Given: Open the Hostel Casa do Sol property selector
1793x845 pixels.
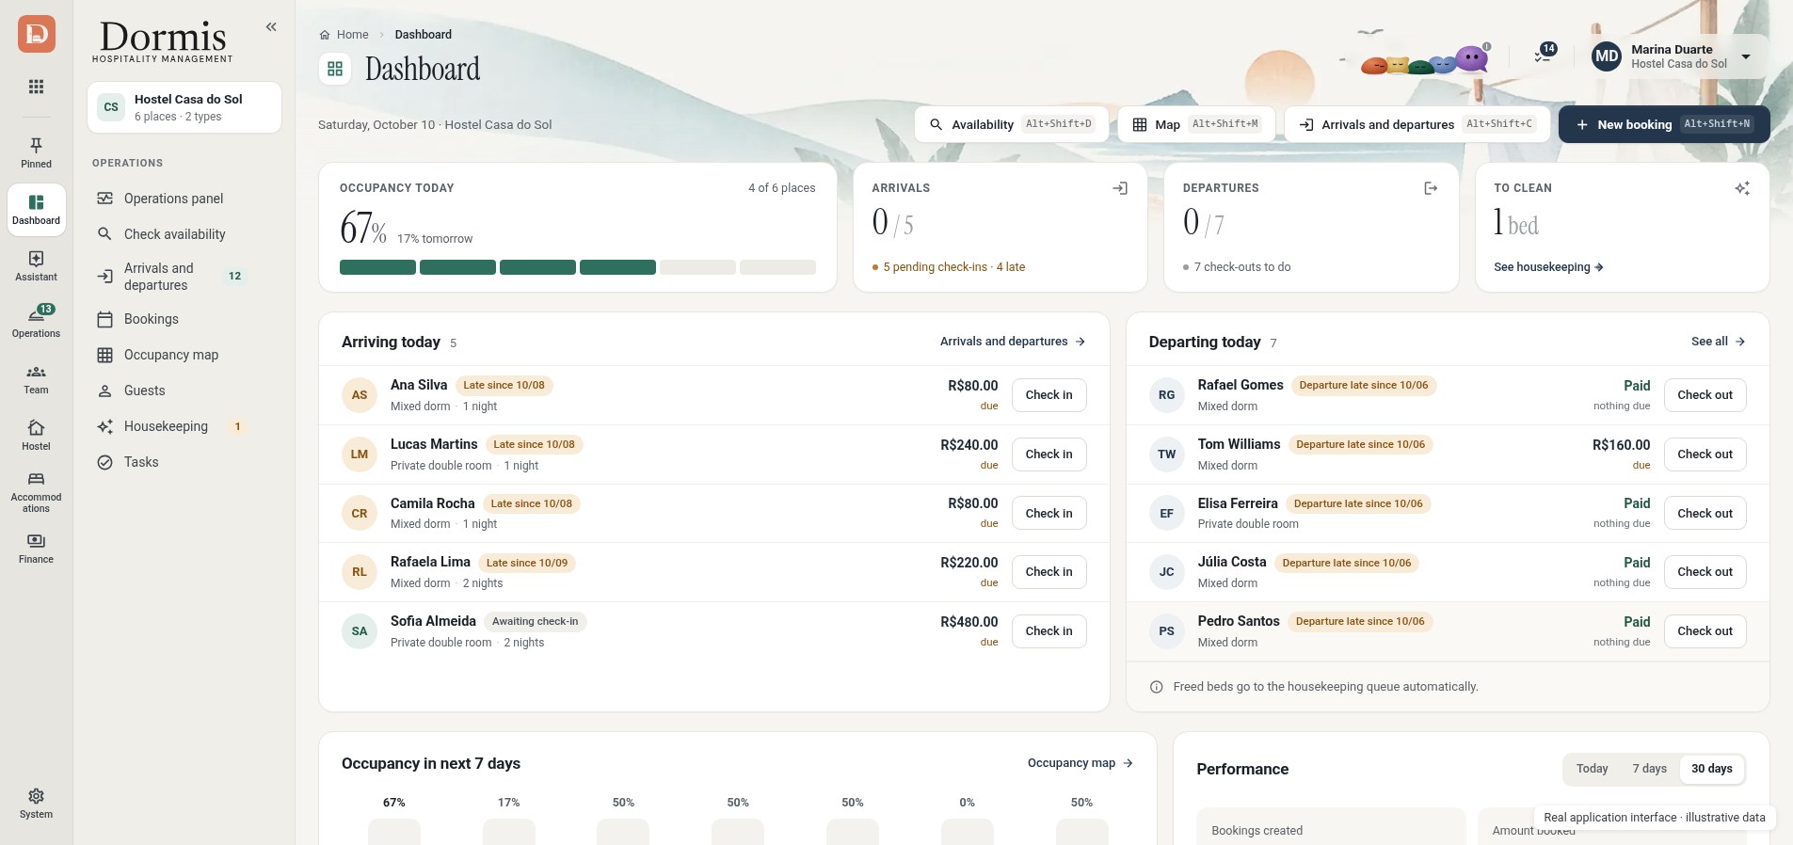Looking at the screenshot, I should [184, 107].
